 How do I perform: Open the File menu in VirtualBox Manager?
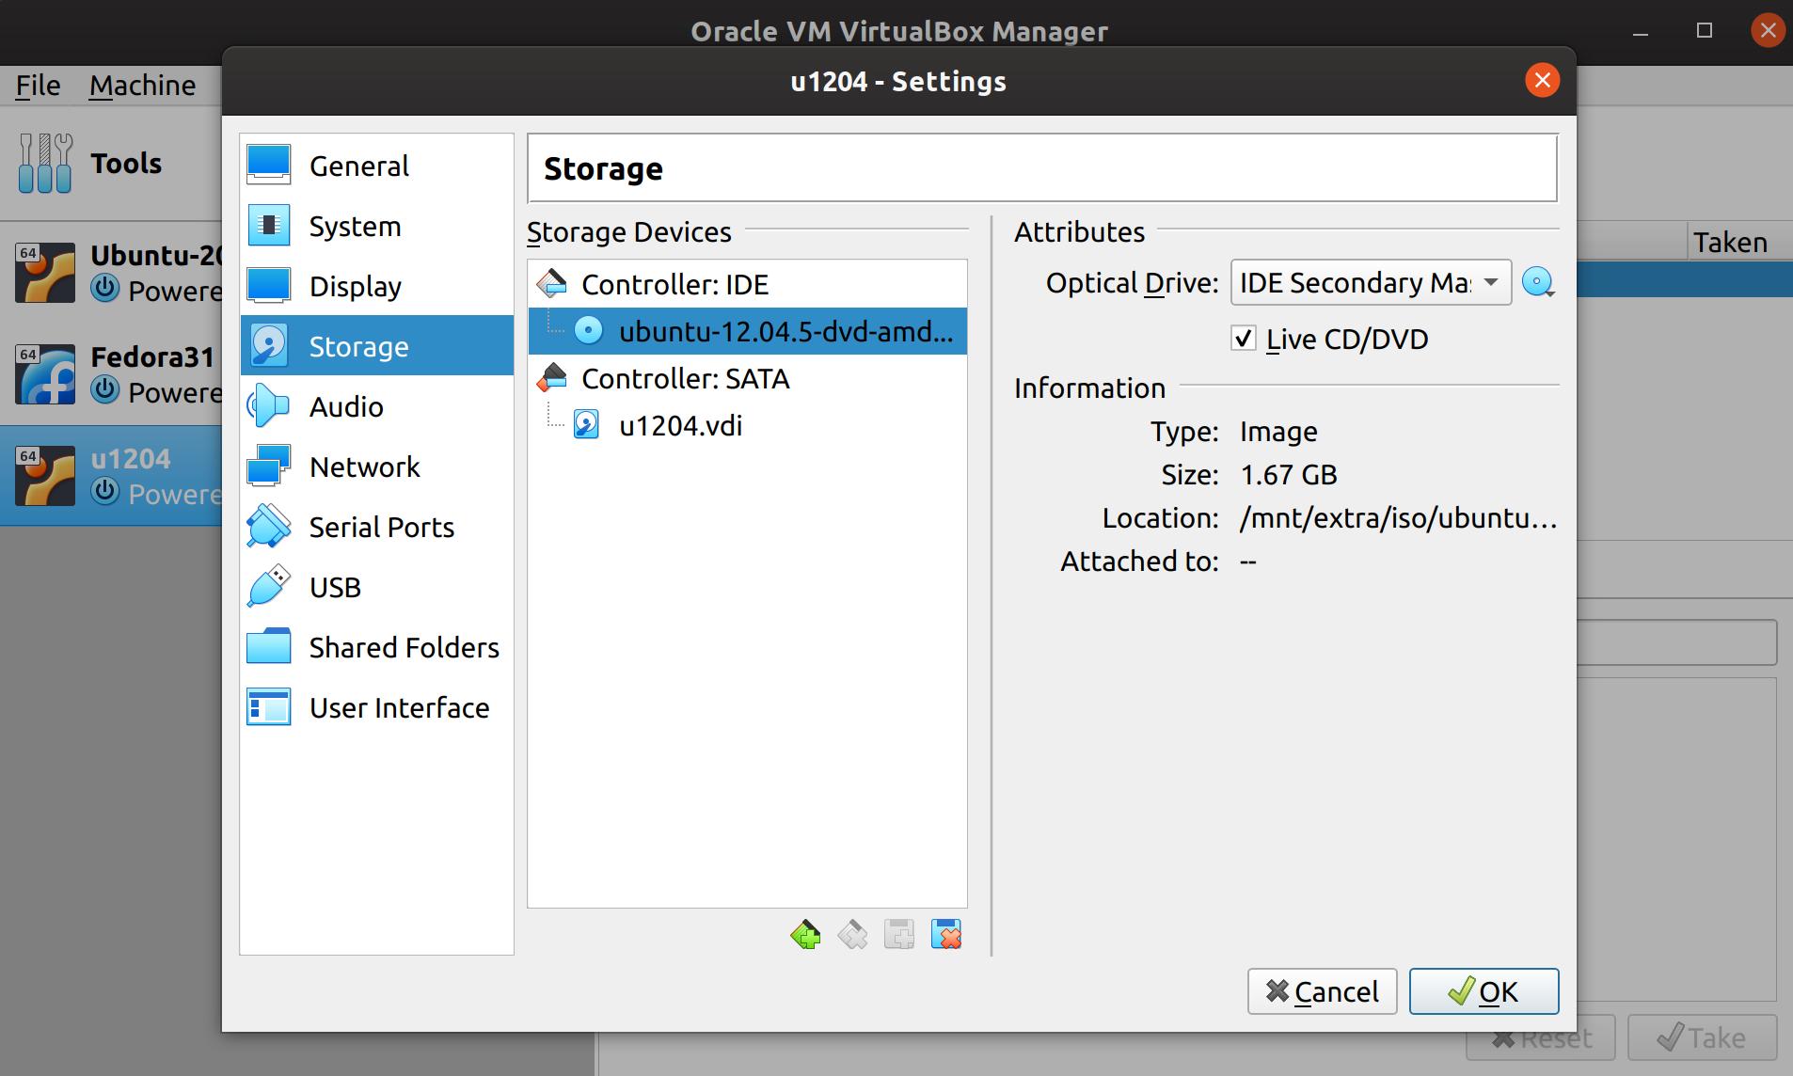pos(38,86)
